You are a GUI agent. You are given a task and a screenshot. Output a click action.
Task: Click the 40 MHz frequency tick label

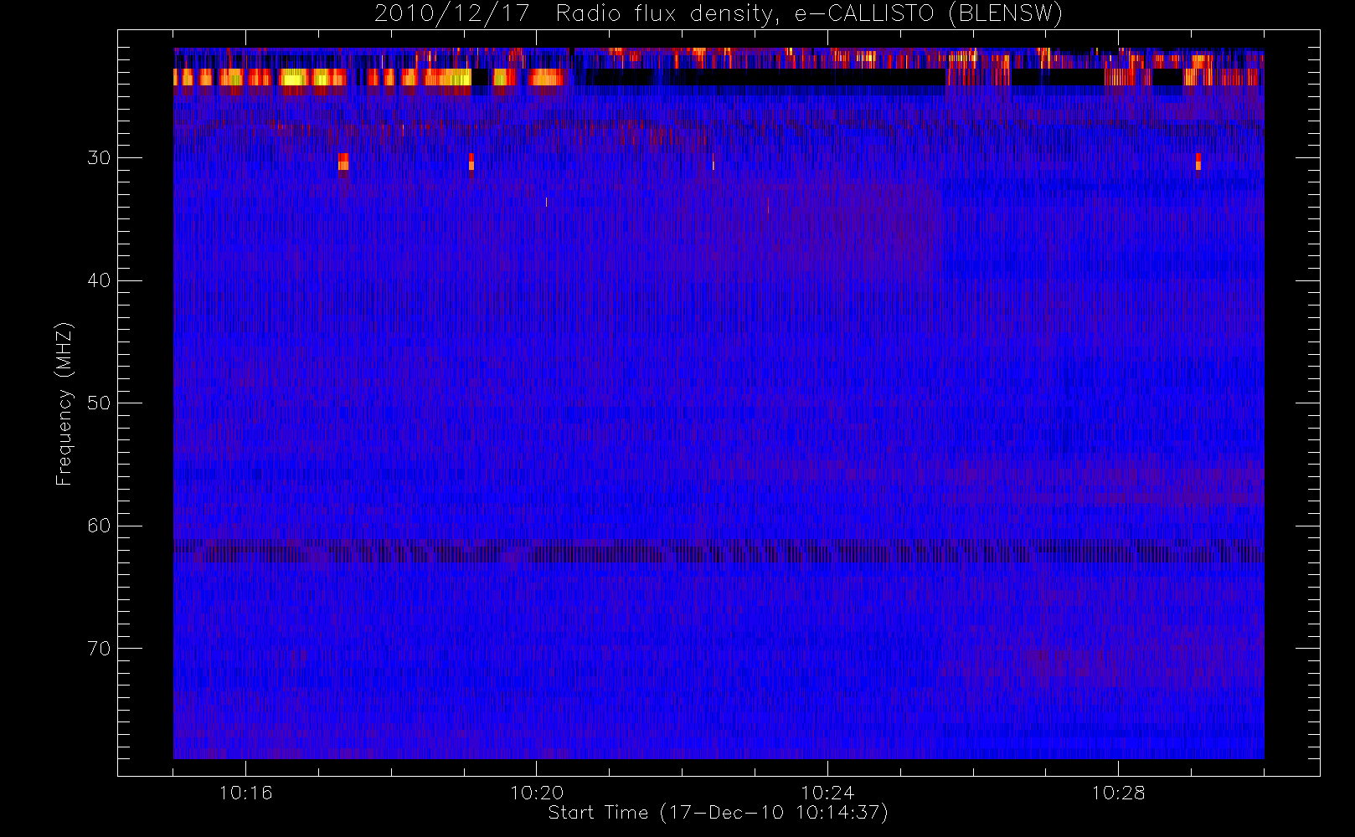click(x=99, y=280)
